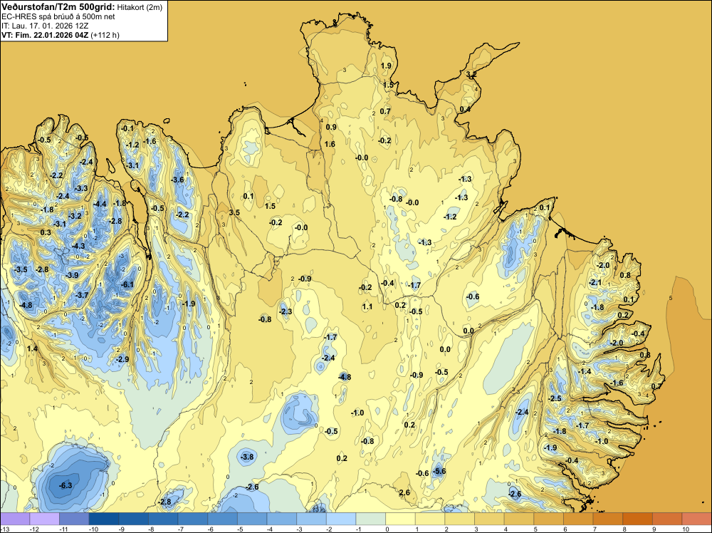The width and height of the screenshot is (712, 533).
Task: Click the legend scale number -11
Action: (x=63, y=529)
